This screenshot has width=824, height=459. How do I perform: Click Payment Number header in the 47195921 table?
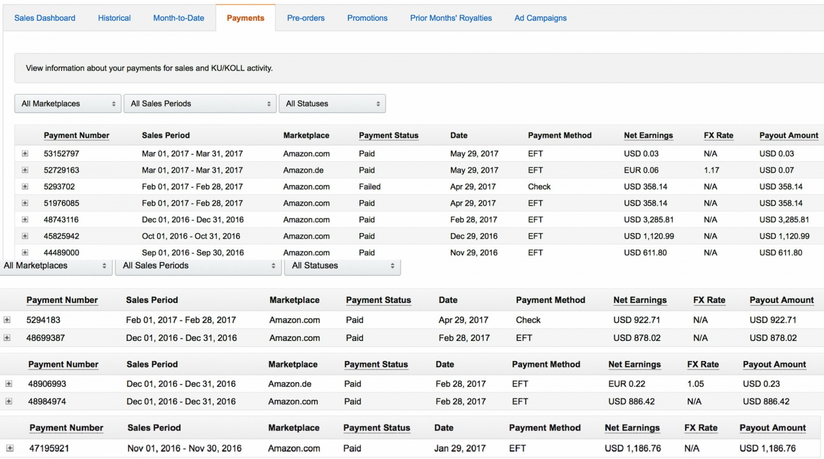click(66, 428)
